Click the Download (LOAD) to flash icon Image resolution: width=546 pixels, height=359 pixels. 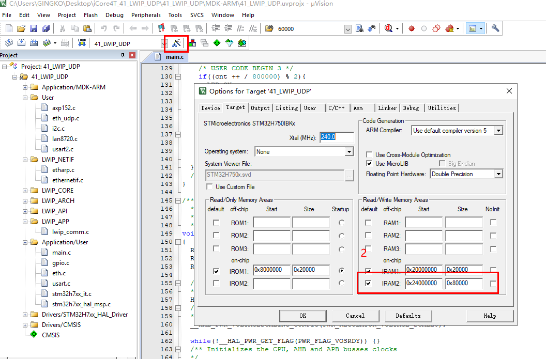tap(82, 43)
